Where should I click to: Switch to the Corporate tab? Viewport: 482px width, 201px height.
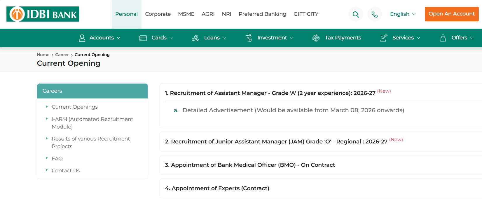coord(158,14)
